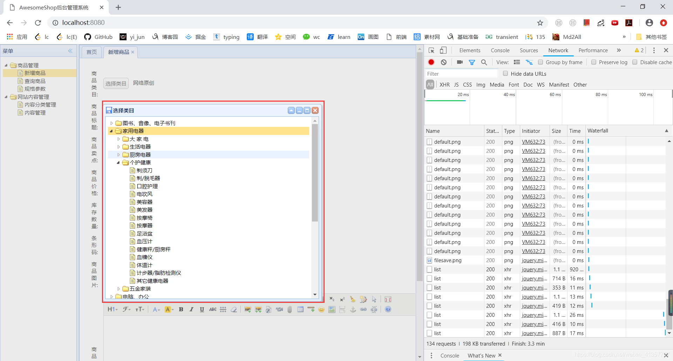Collapse the 菜单 sidebar panel
Screen dimensions: 673x361
70,51
